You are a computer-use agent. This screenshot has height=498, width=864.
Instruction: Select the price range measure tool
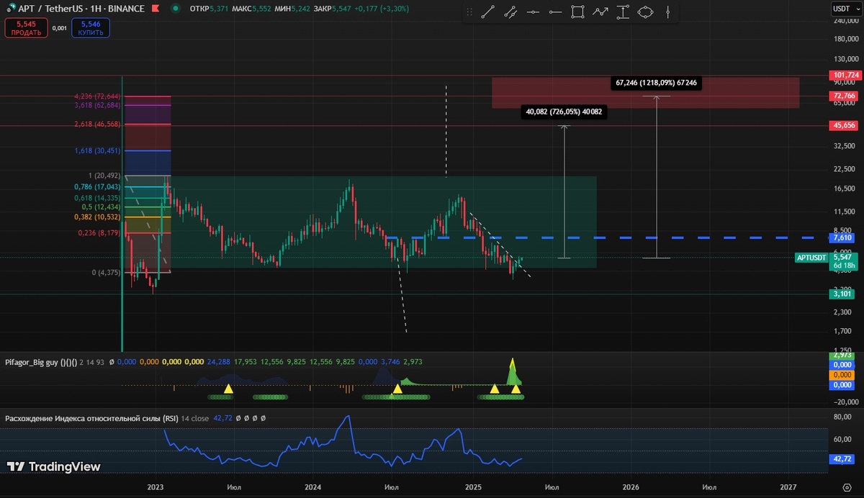[623, 12]
